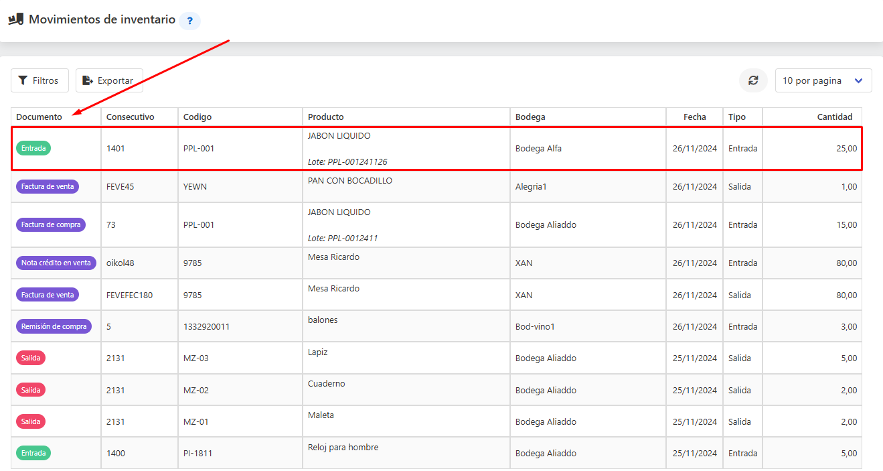The height and width of the screenshot is (471, 883).
Task: Select the Entrada badge for consecutivo 1401
Action: [33, 148]
